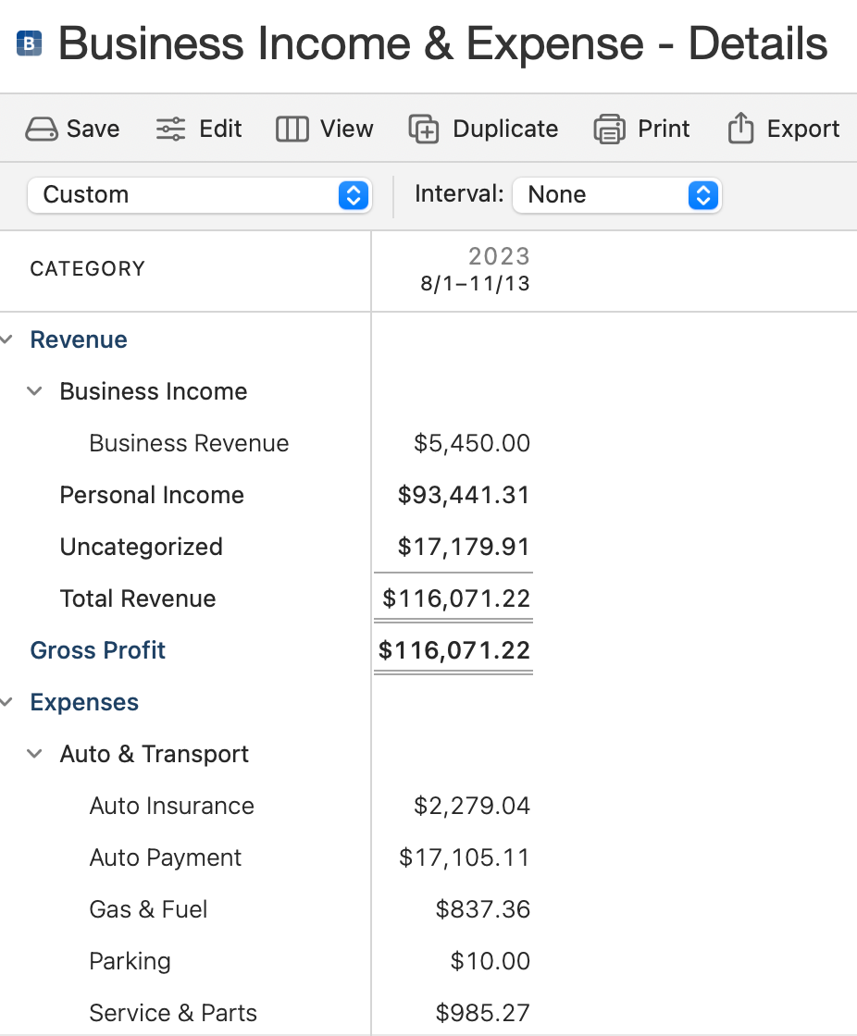Image resolution: width=857 pixels, height=1036 pixels.
Task: Print the report via printer icon
Action: click(609, 129)
